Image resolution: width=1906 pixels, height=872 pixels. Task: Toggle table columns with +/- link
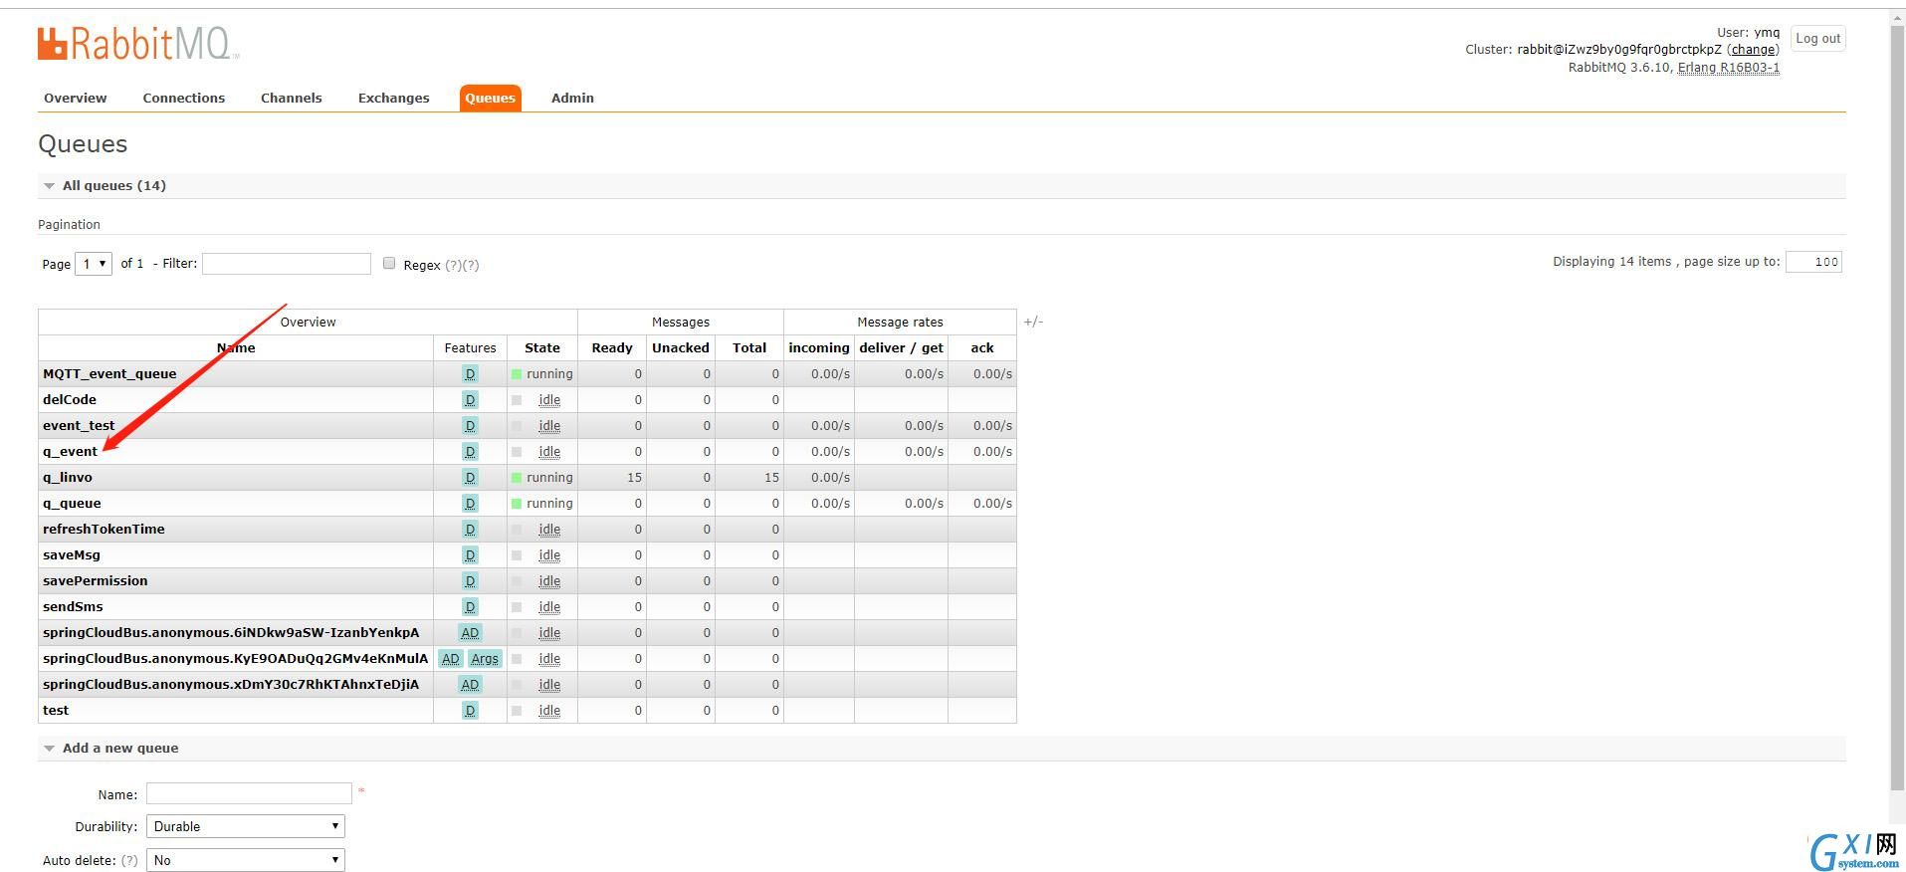pos(1033,322)
